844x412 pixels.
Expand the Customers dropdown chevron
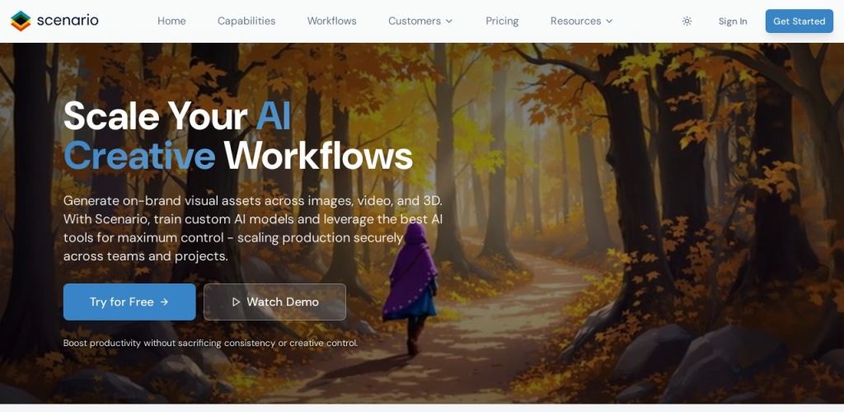point(449,21)
